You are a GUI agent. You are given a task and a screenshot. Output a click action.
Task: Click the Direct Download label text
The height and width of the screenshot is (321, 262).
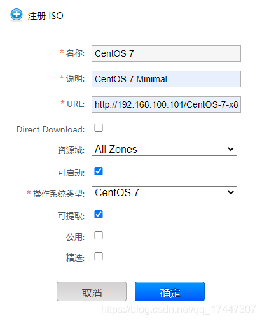click(50, 129)
